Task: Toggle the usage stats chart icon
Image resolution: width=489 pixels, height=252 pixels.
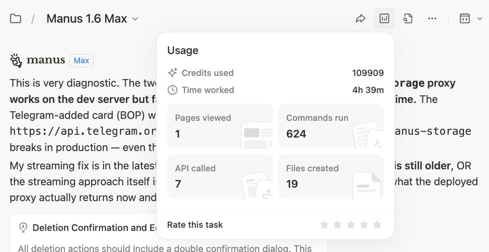Action: pos(384,19)
